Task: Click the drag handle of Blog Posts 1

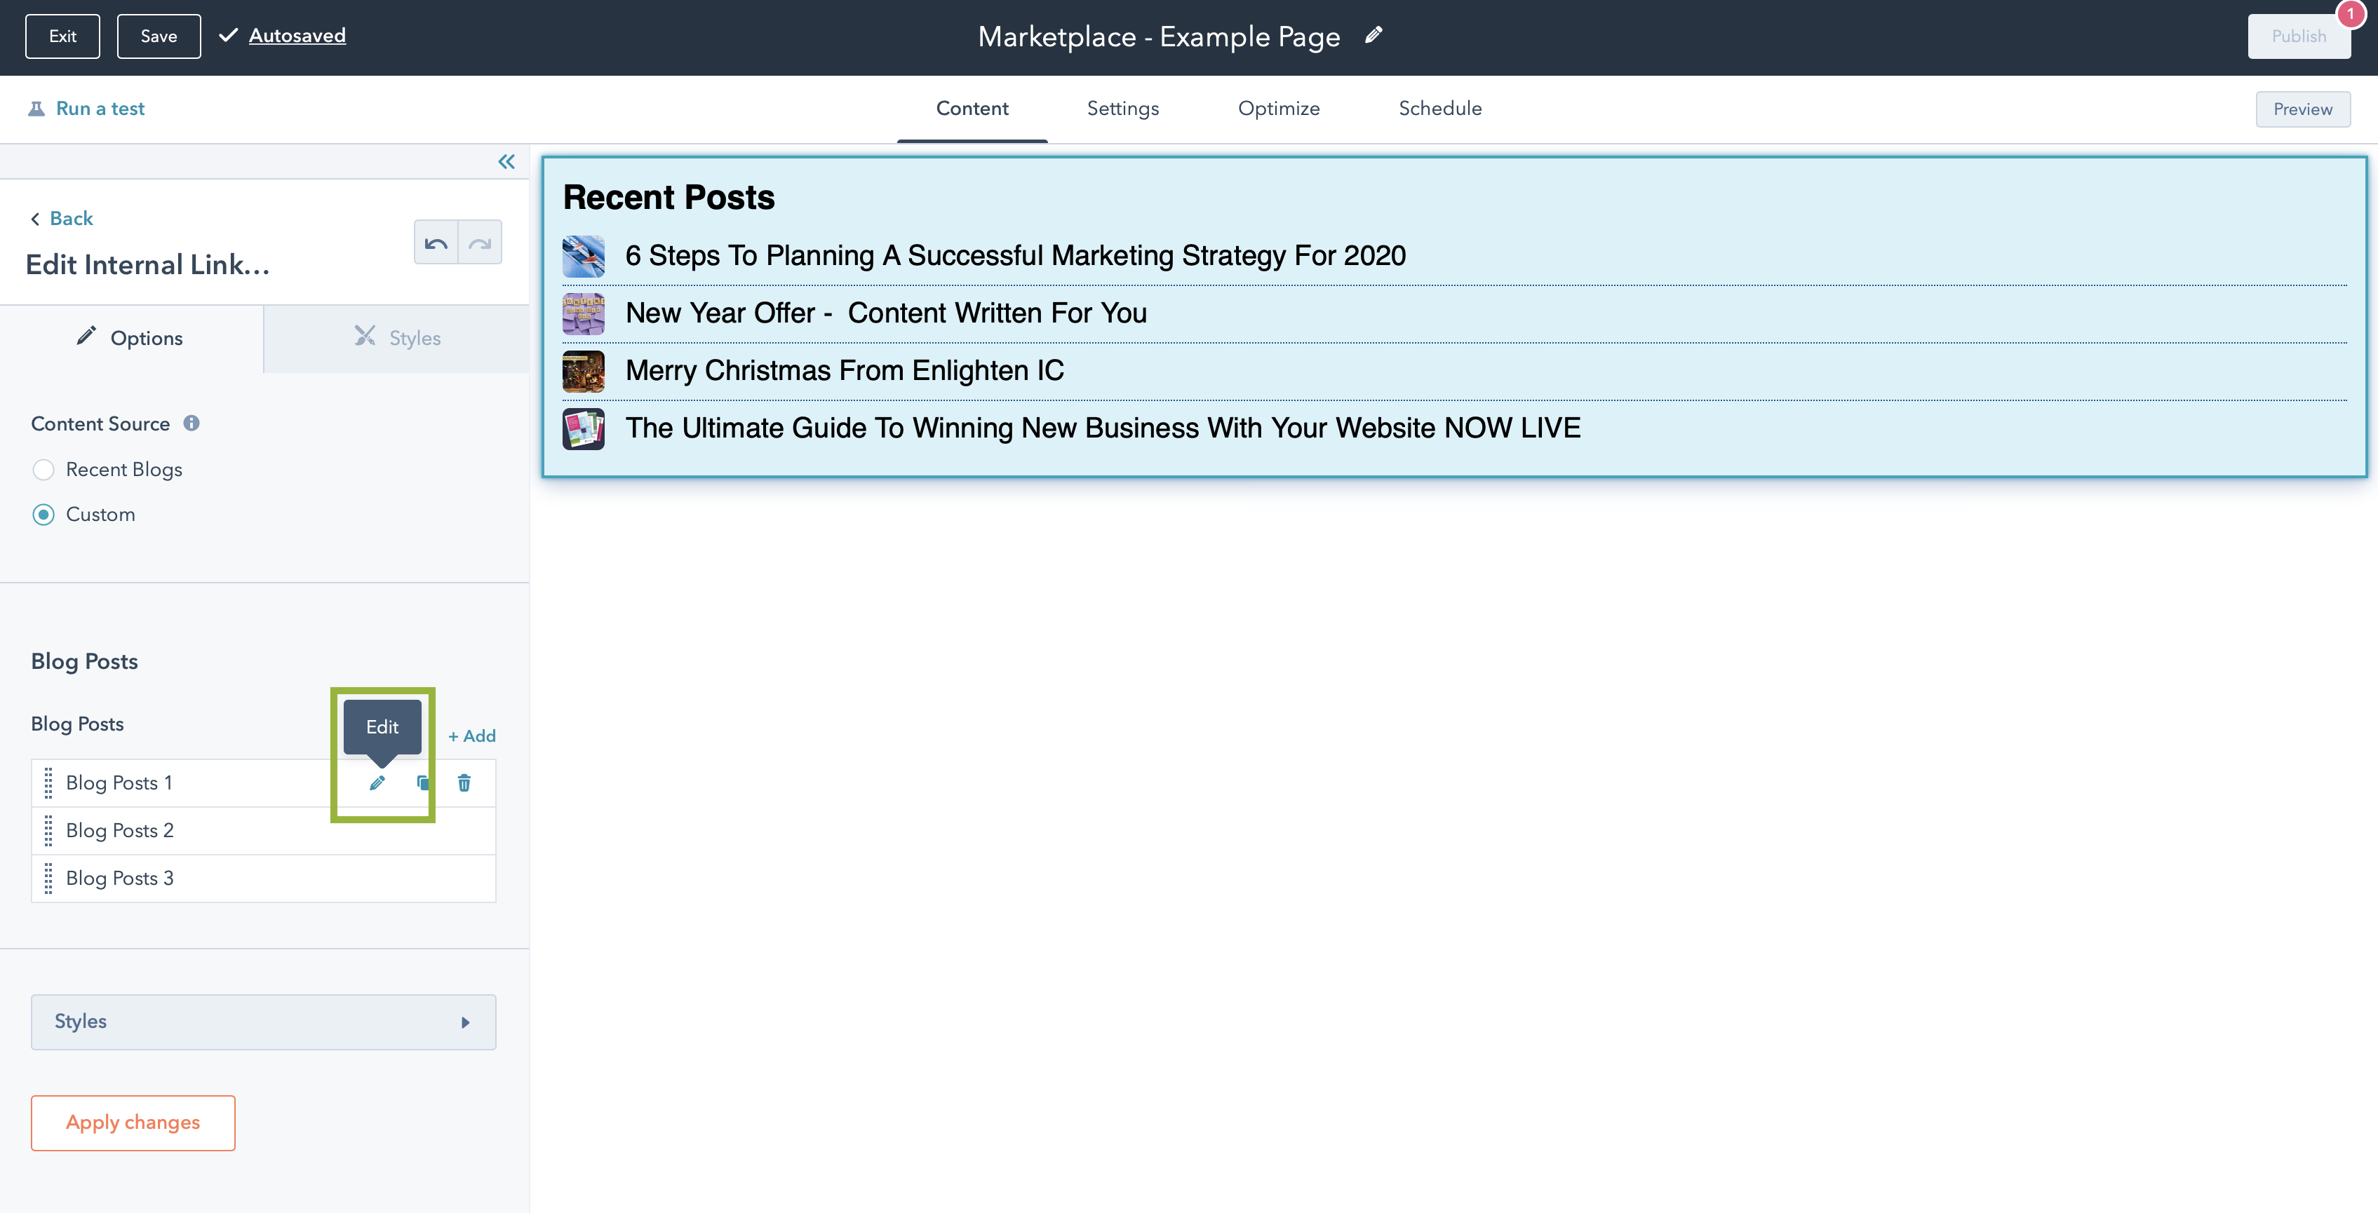Action: tap(48, 783)
